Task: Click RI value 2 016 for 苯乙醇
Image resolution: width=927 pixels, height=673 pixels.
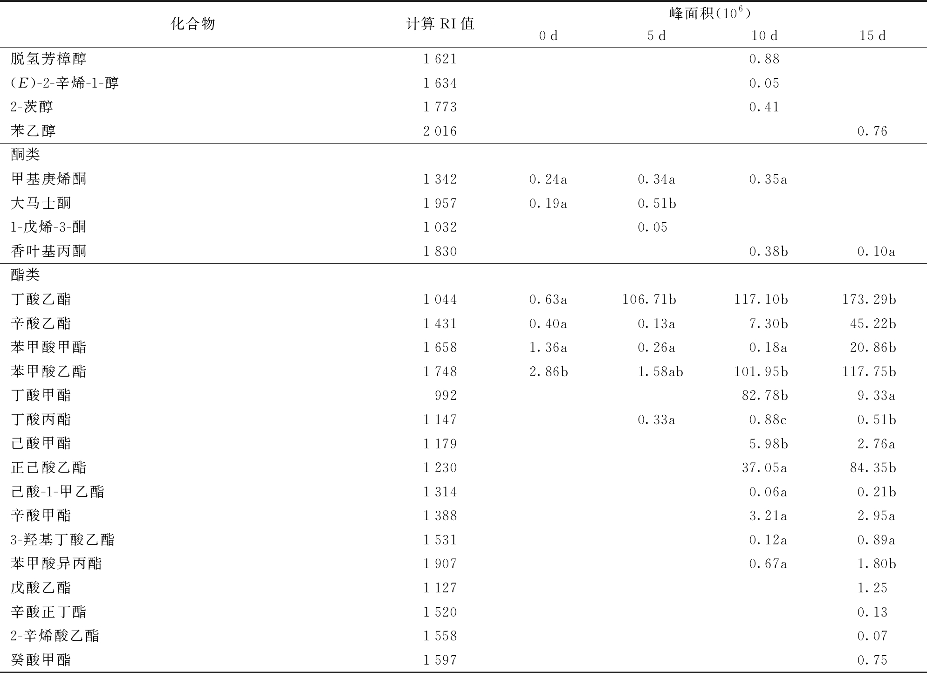Action: [x=440, y=131]
